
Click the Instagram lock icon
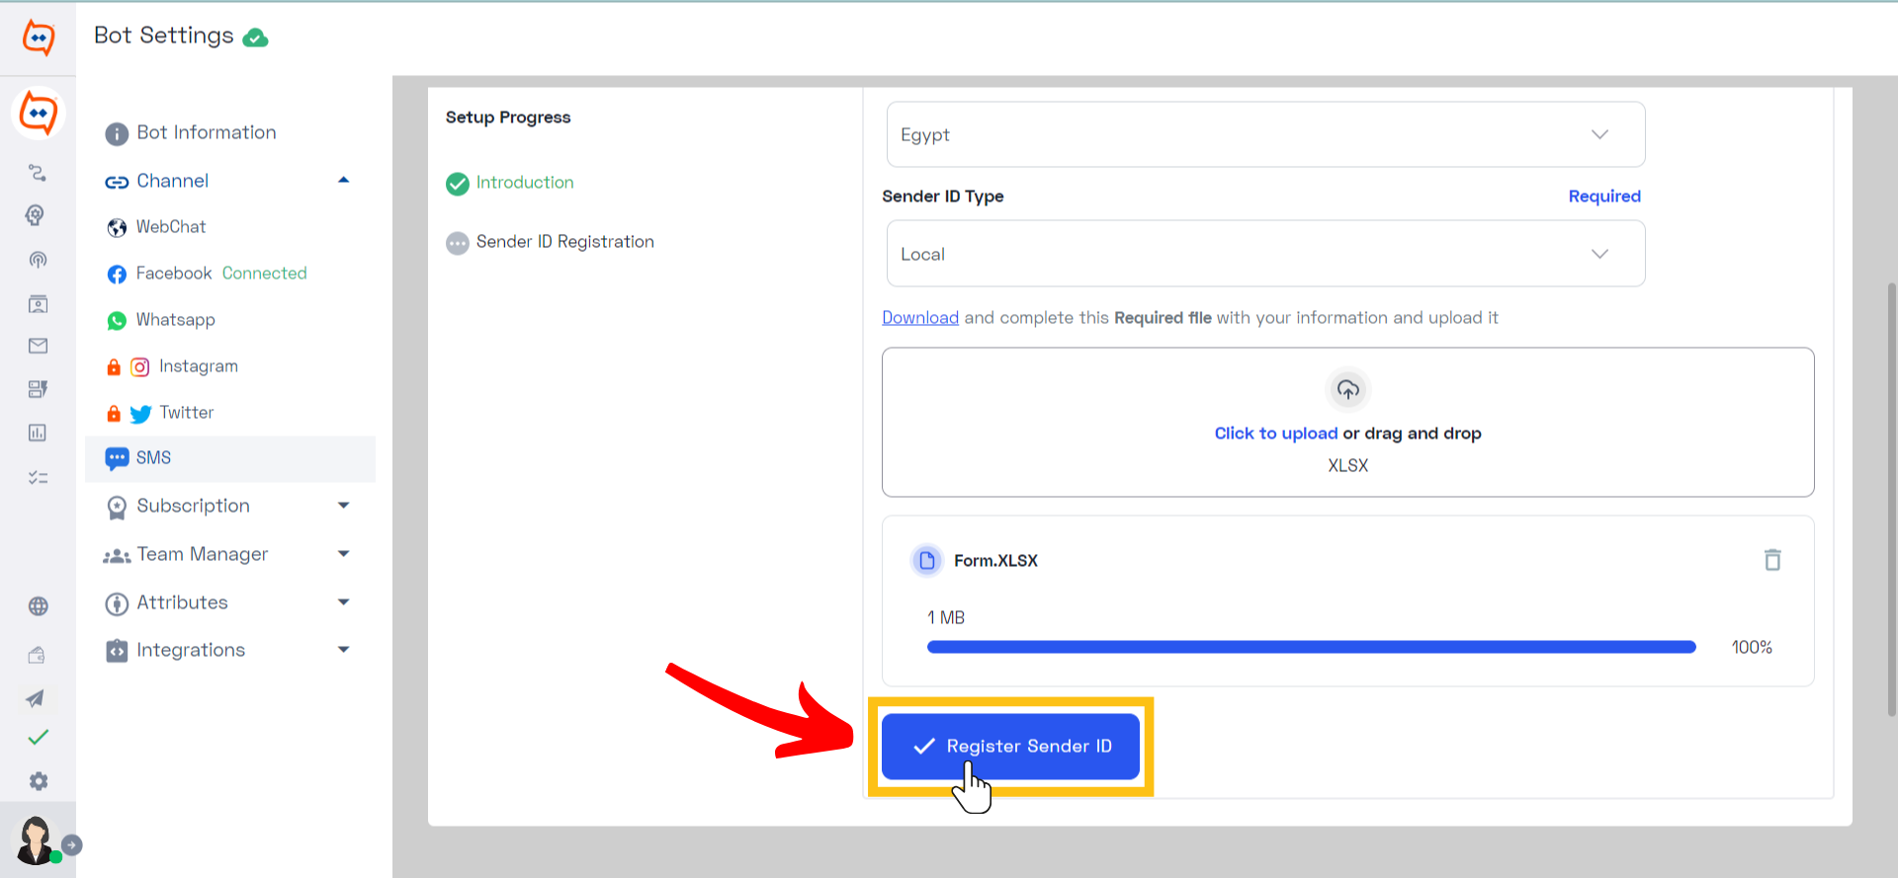point(114,367)
